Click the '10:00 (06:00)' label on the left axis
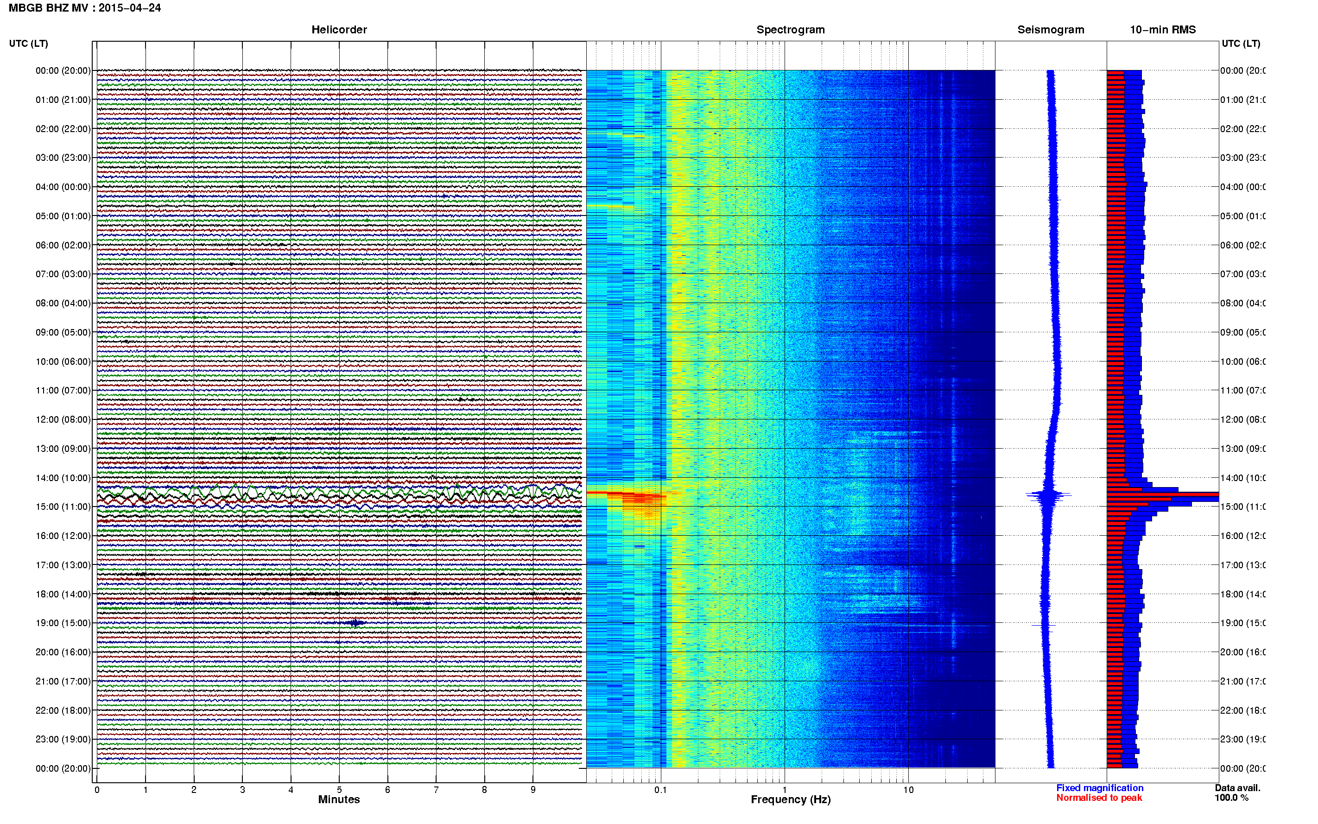The height and width of the screenshot is (824, 1318). (x=63, y=361)
